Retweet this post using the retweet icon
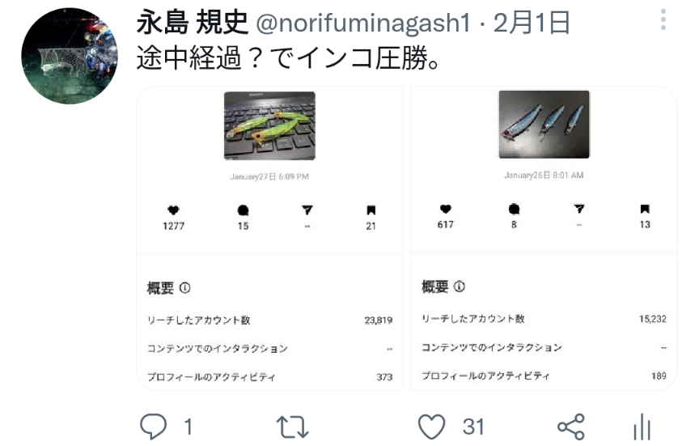Screen dimensions: 699x446 292,427
